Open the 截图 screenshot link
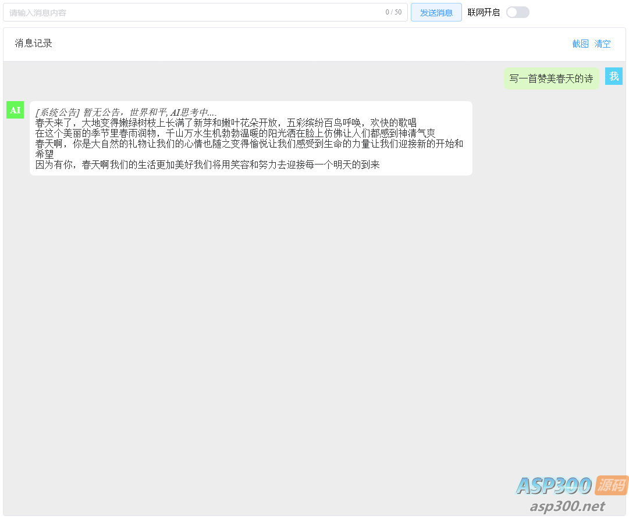Image resolution: width=629 pixels, height=519 pixels. 580,44
